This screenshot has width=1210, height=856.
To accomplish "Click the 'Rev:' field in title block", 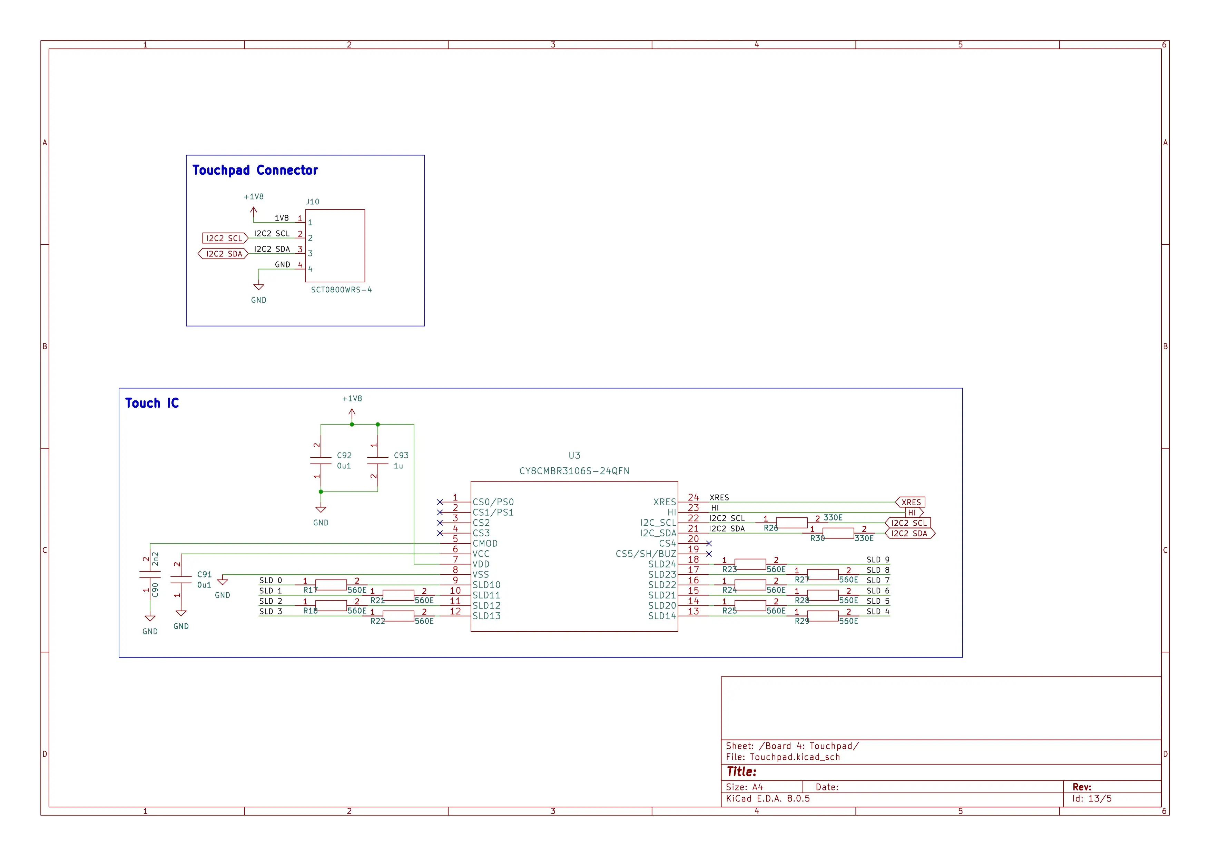I will point(1081,787).
